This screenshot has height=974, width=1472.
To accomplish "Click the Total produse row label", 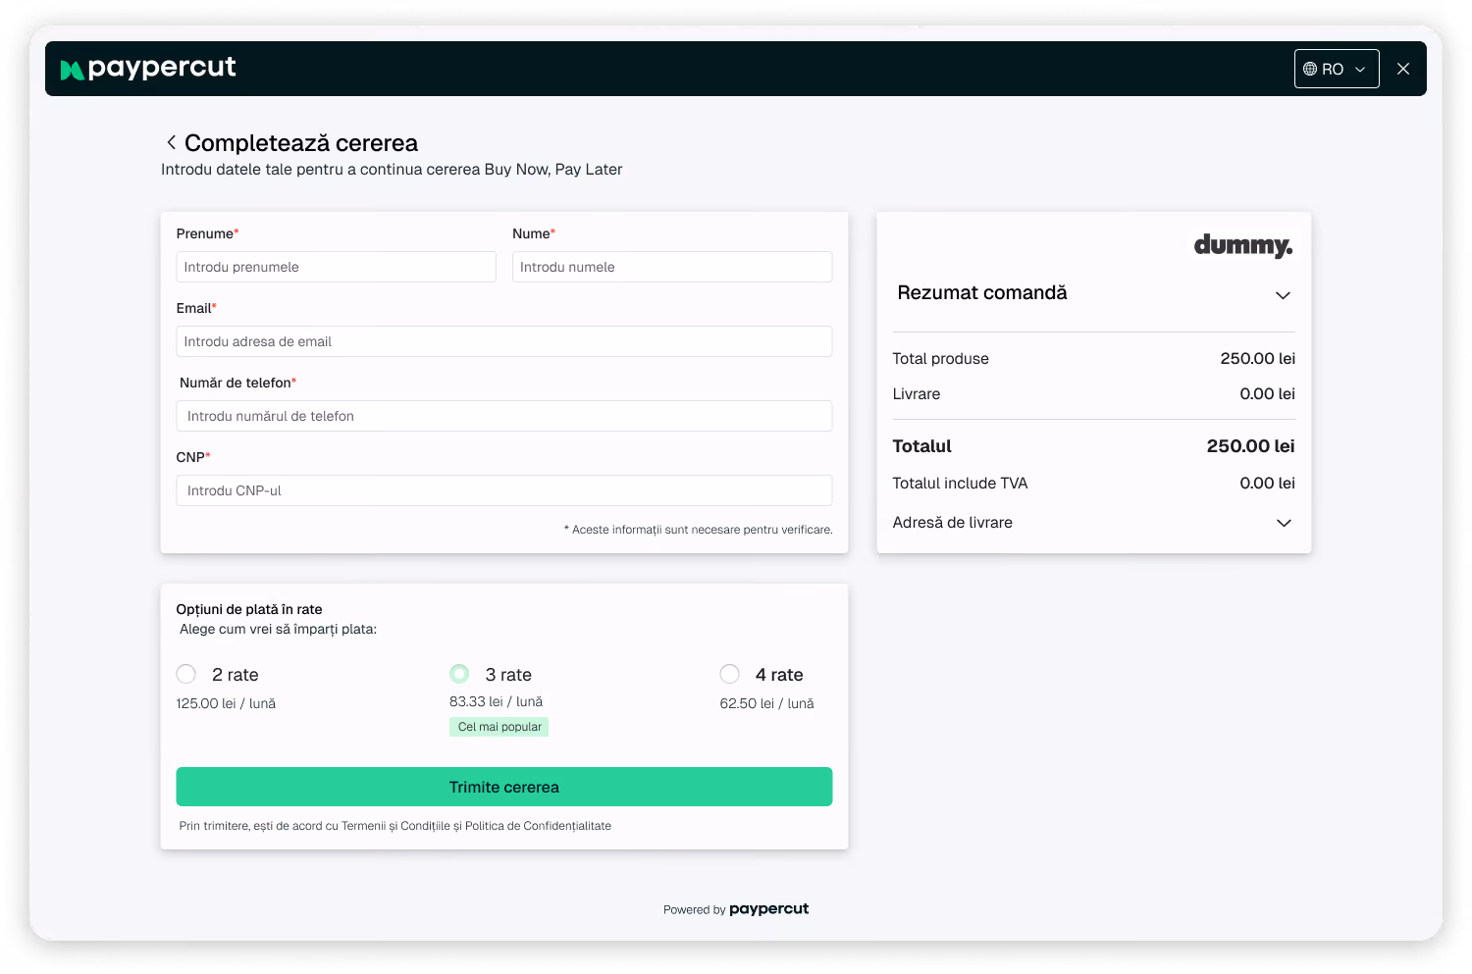I will coord(941,359).
